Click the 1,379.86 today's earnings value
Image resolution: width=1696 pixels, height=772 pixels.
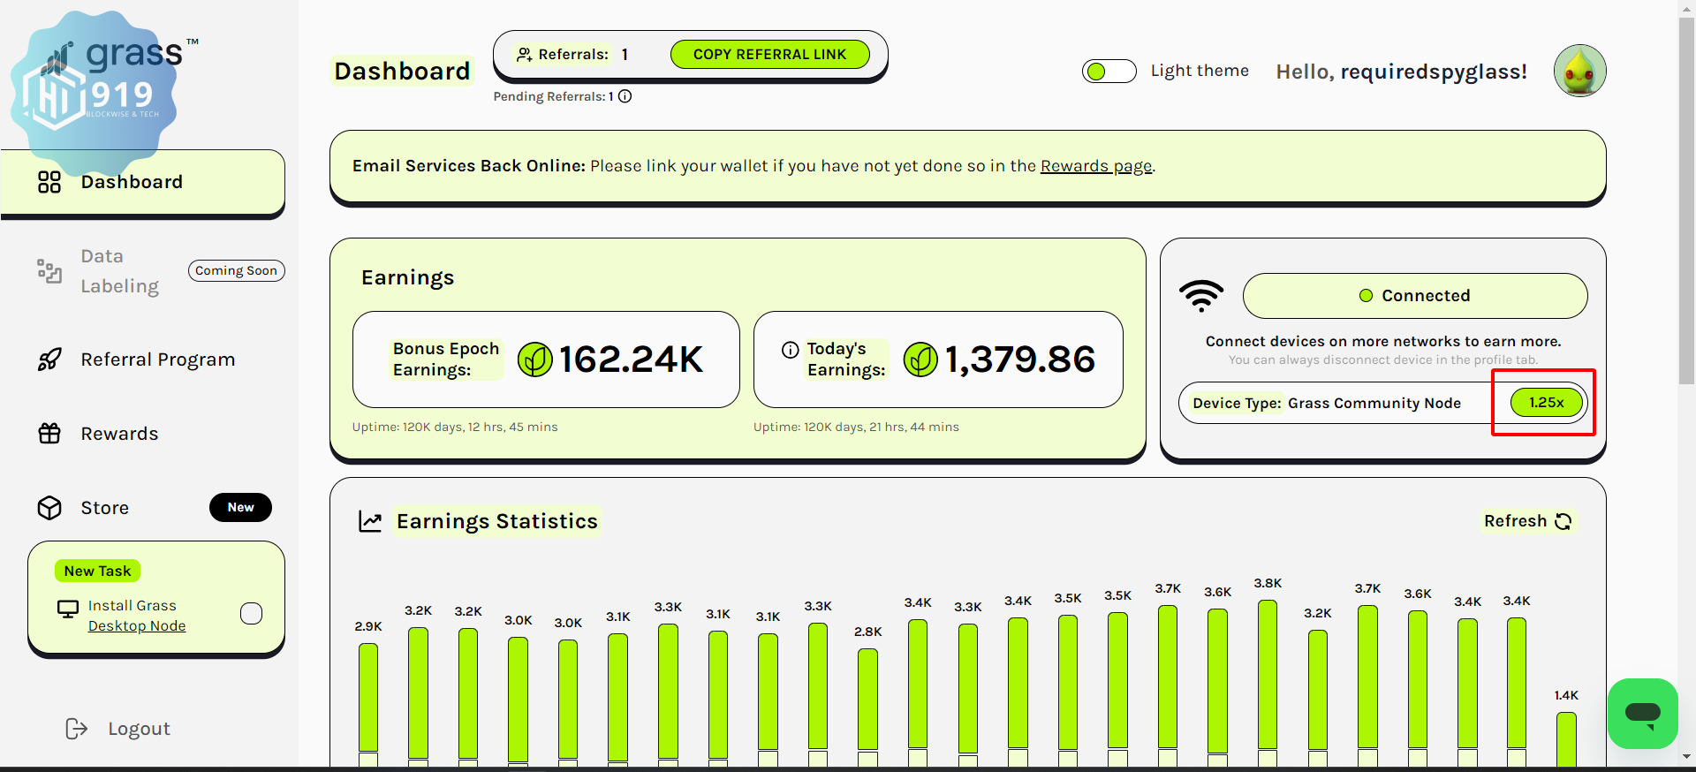point(1020,360)
